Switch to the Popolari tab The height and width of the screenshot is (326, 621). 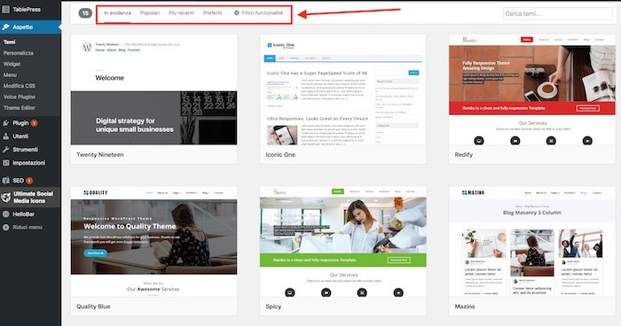(x=150, y=13)
